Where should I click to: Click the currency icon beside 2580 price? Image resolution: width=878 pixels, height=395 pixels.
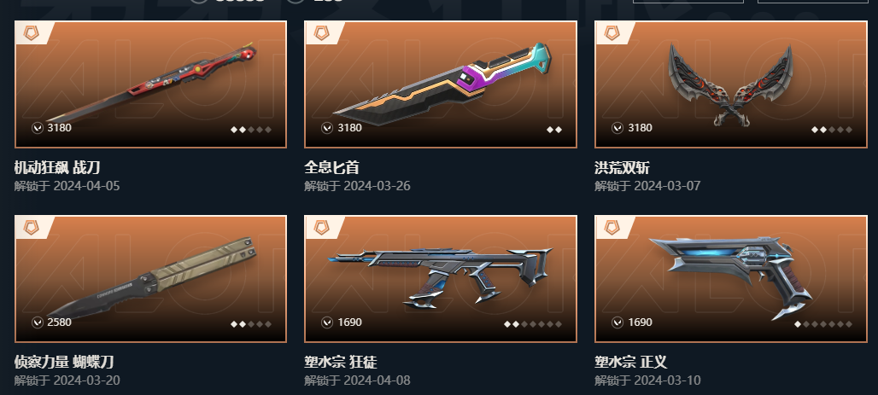(x=38, y=322)
